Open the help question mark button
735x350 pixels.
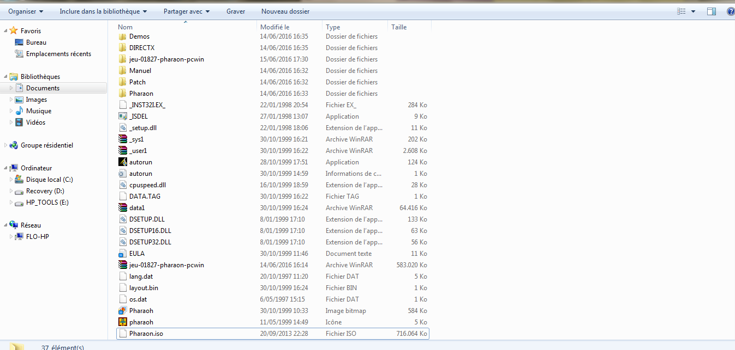coord(730,11)
